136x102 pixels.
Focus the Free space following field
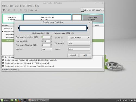(x=46, y=45)
